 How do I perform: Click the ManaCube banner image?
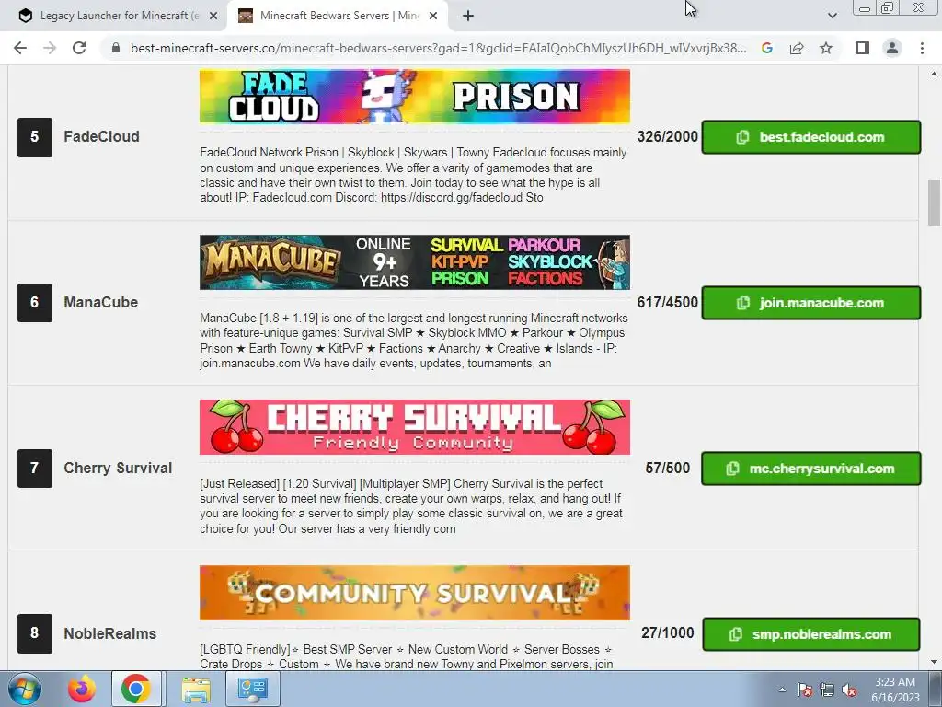(x=415, y=262)
